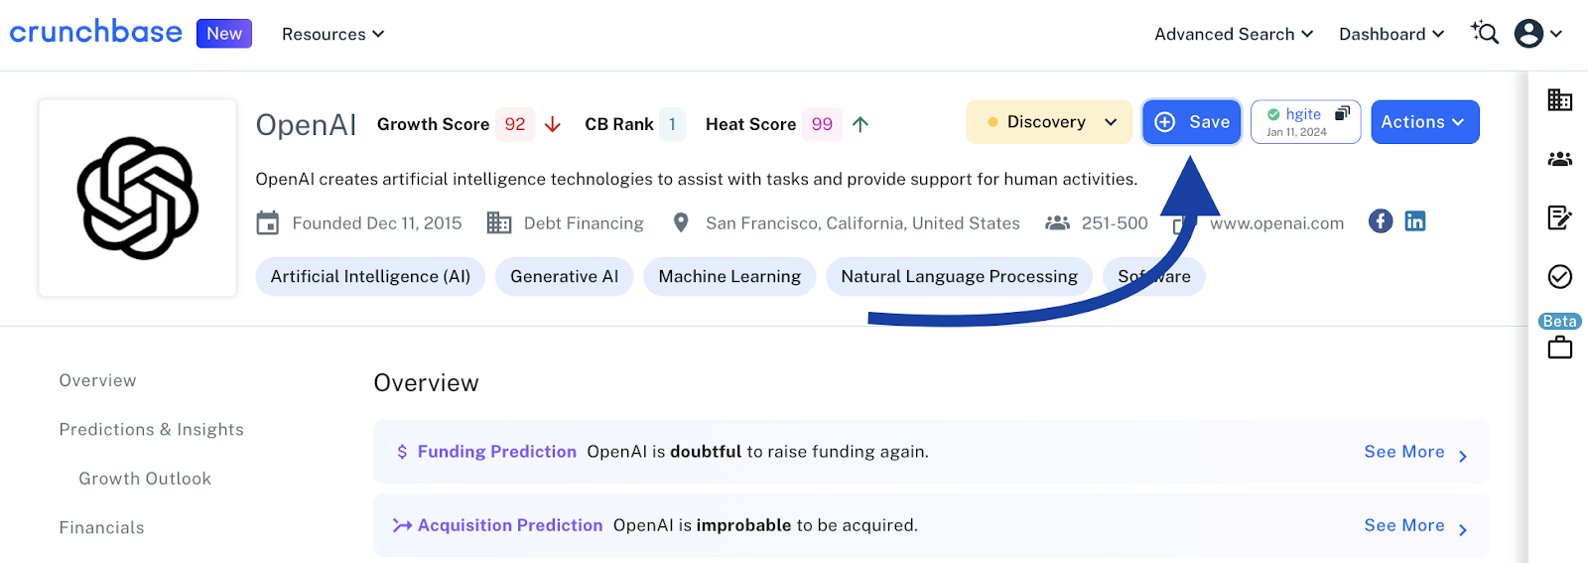The width and height of the screenshot is (1588, 563).
Task: Select the Natural Language Processing tag
Action: [959, 276]
